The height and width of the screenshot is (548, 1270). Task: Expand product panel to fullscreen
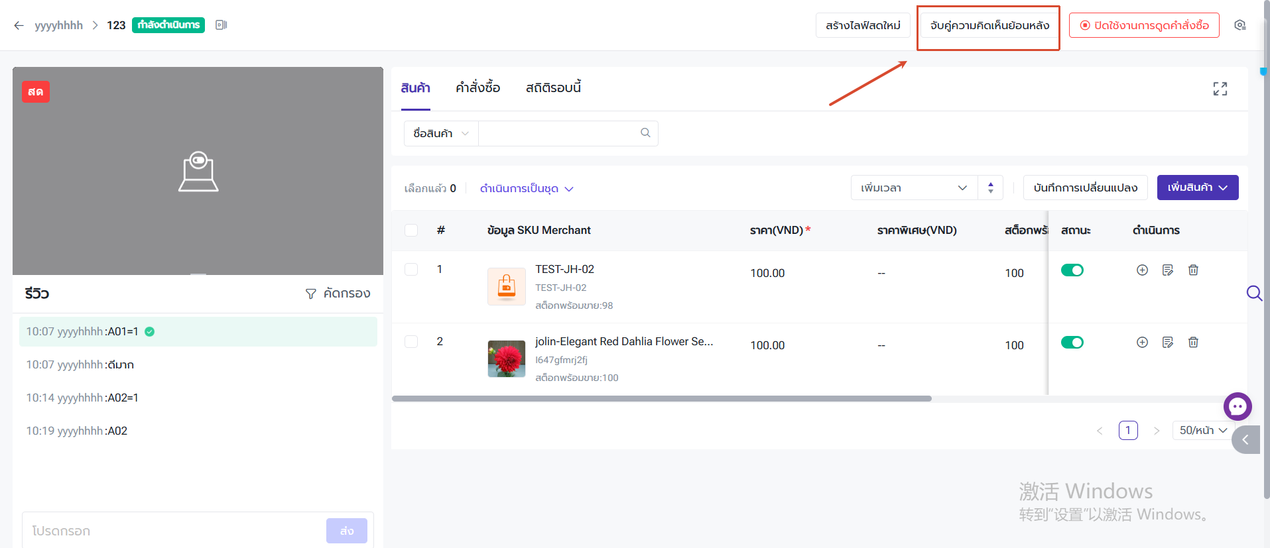1220,89
